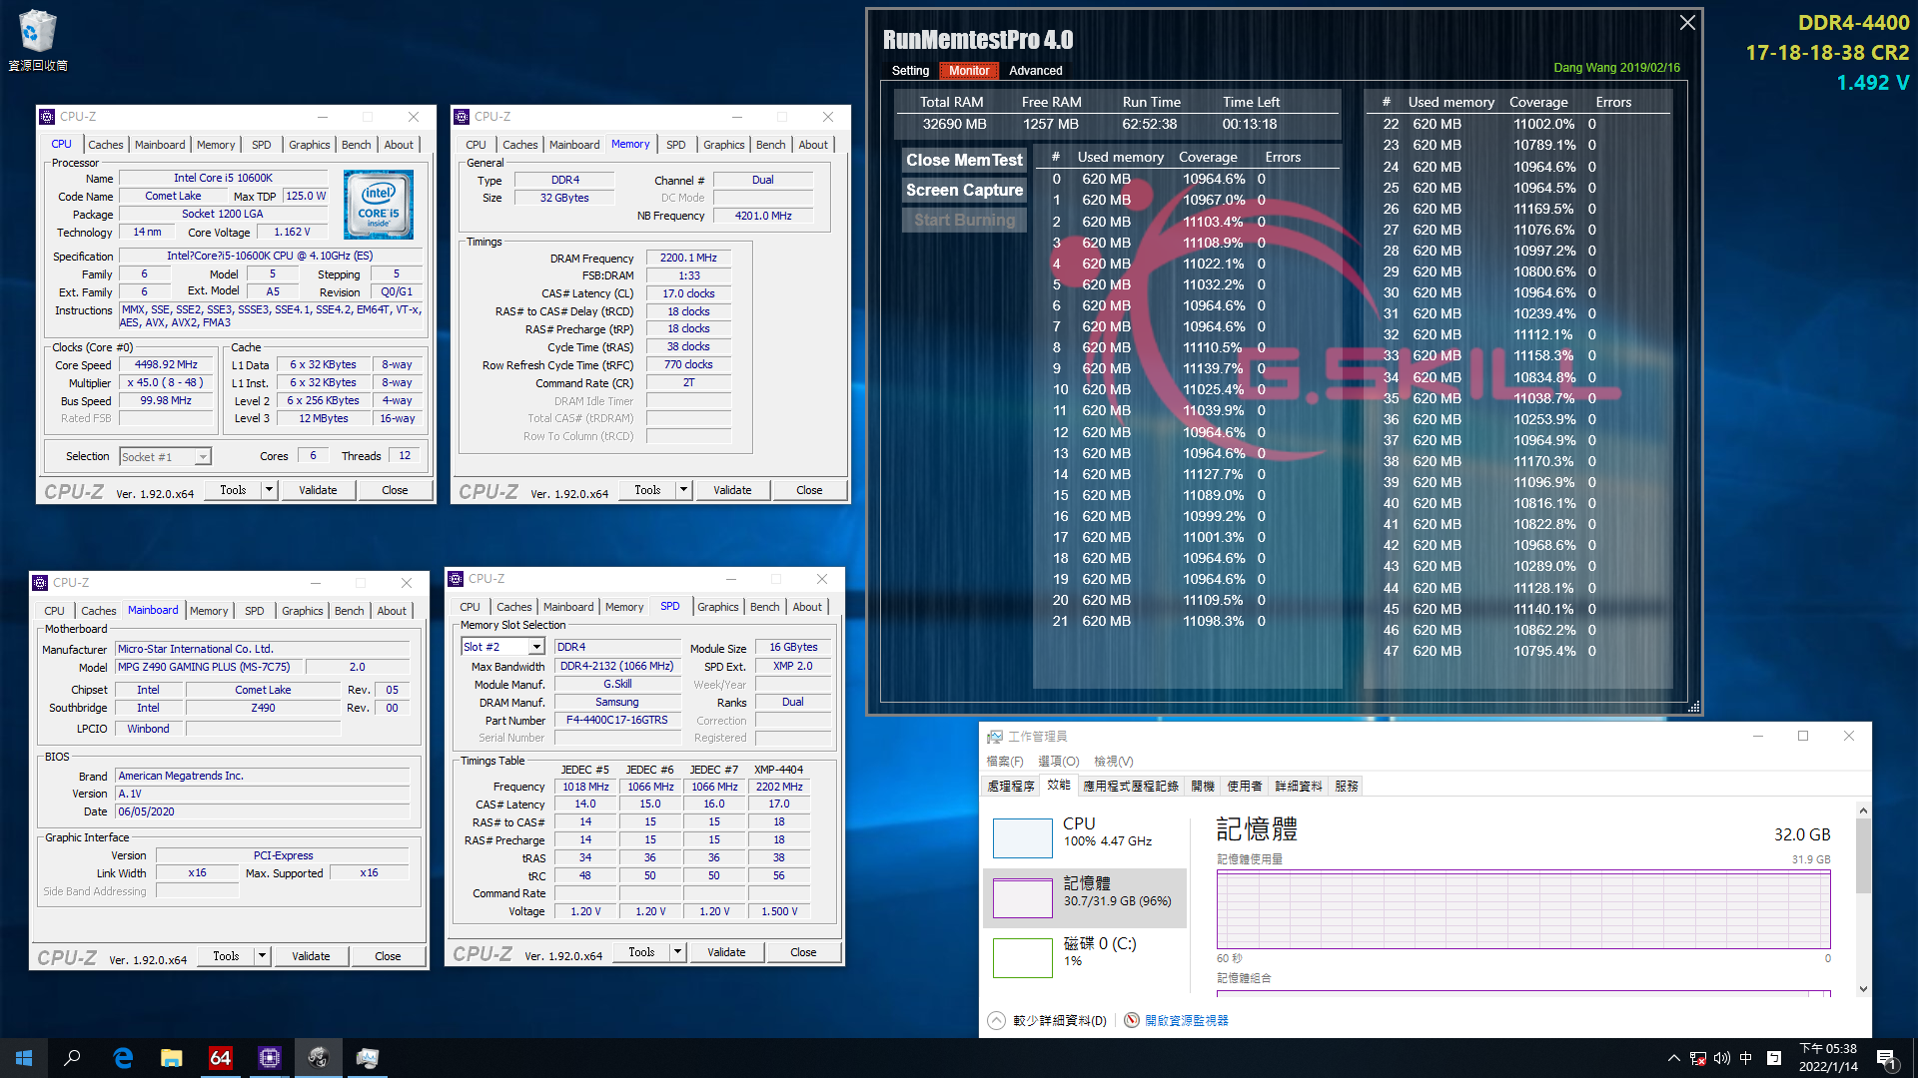Select the Validate icon in CPU-Z
This screenshot has height=1078, width=1918.
tap(316, 490)
